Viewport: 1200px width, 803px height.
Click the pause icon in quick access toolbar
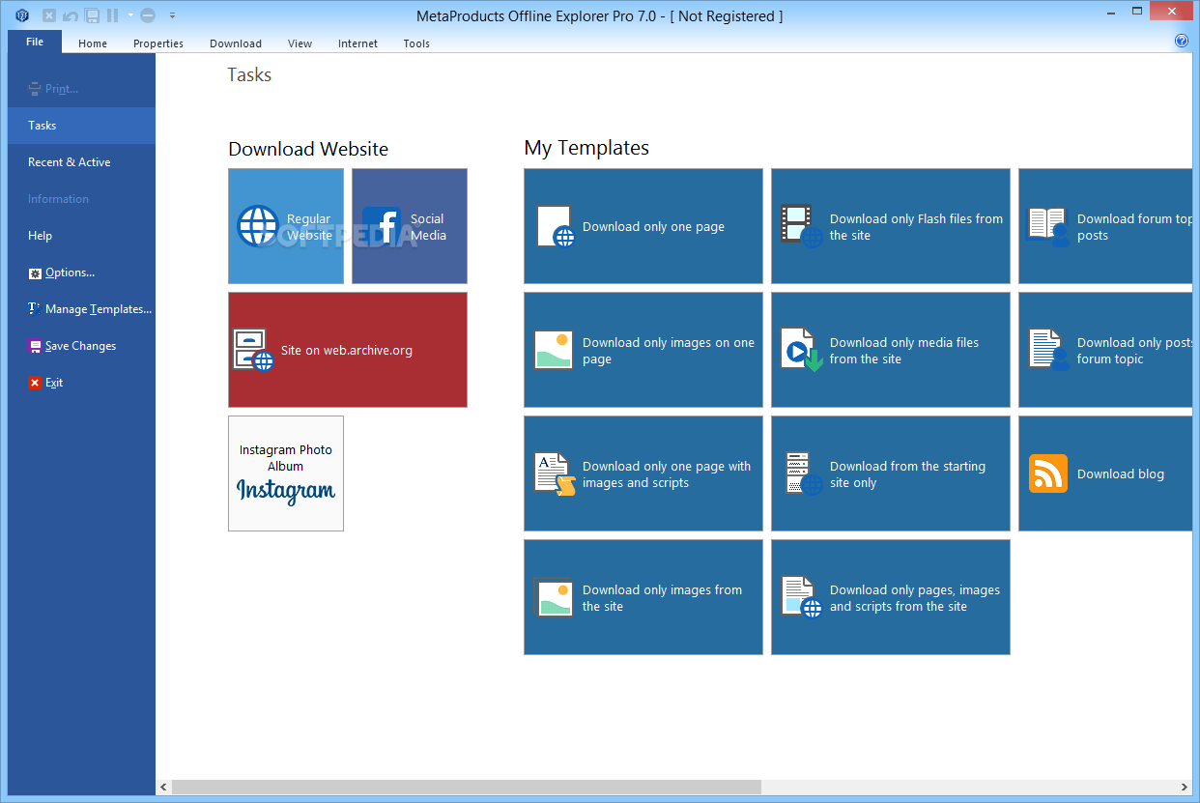click(x=113, y=15)
